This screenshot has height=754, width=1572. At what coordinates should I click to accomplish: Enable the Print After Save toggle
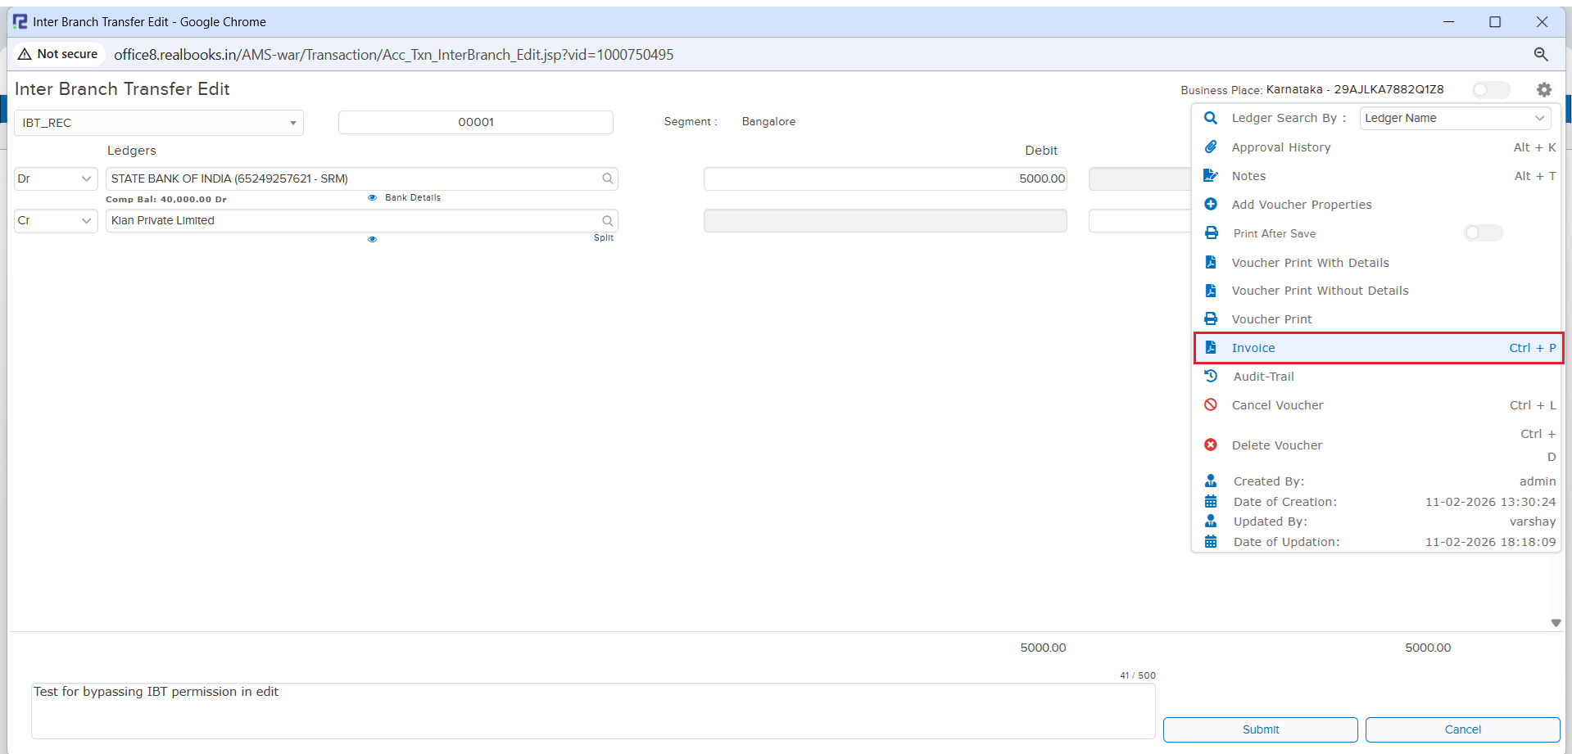(1483, 233)
